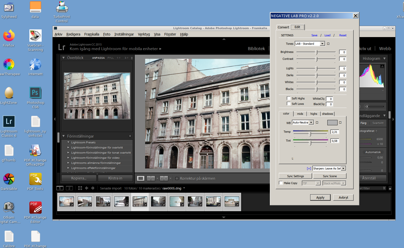This screenshot has width=404, height=248.
Task: Go forward with filmstrip next arrow
Action: point(93,188)
